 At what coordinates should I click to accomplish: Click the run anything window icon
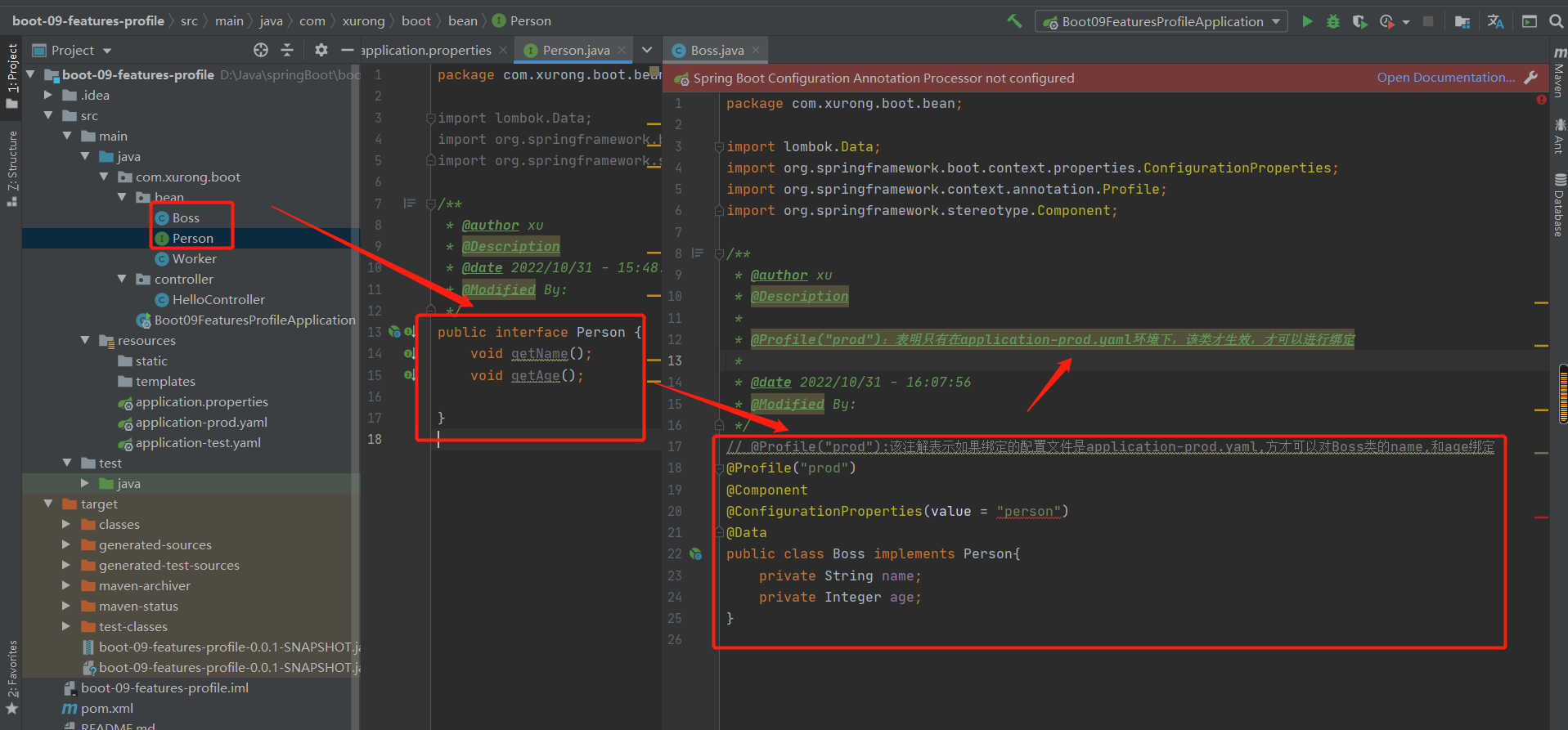point(1530,21)
